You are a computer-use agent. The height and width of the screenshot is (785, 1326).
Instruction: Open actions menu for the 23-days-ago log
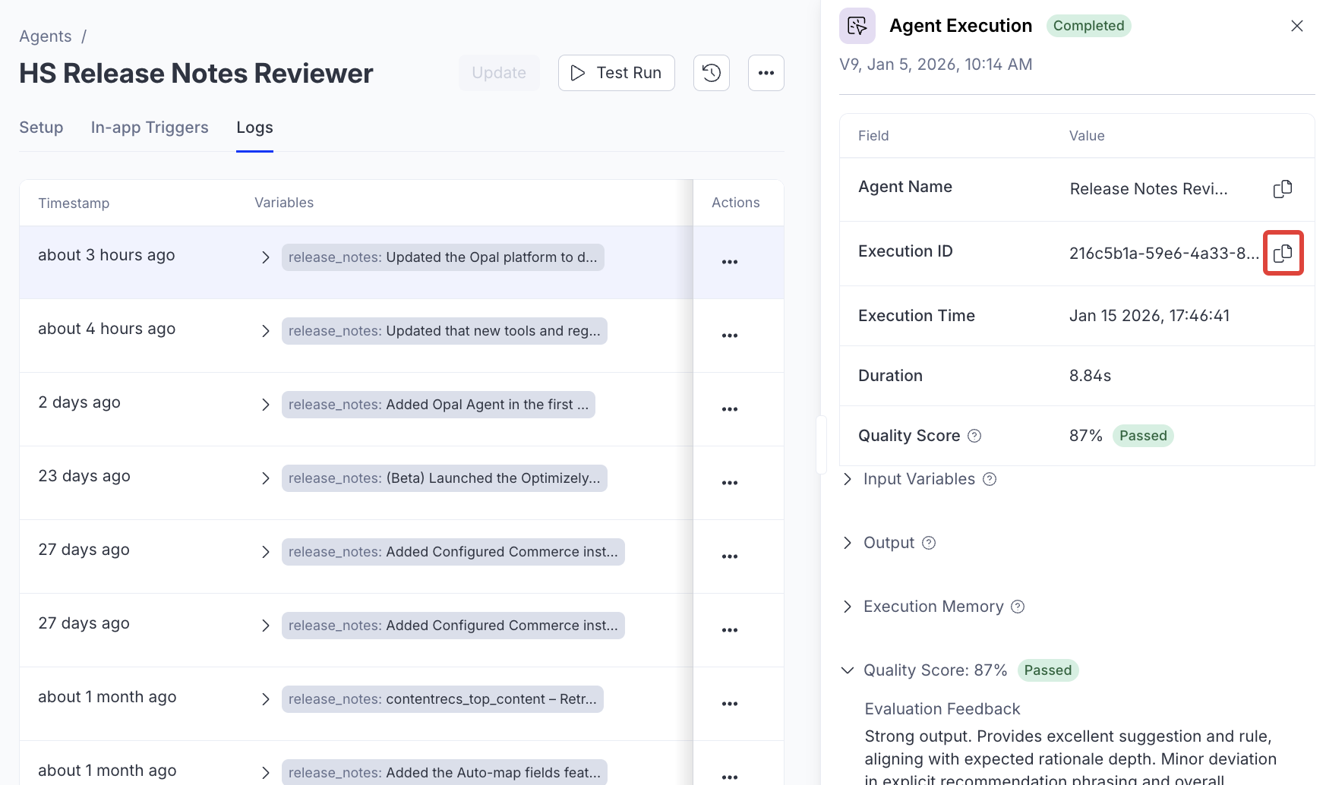[x=729, y=482]
